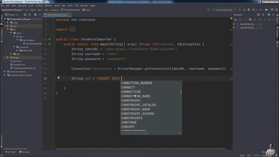Expand the target folder
Screen dimensions: 279x157
pos(8,58)
